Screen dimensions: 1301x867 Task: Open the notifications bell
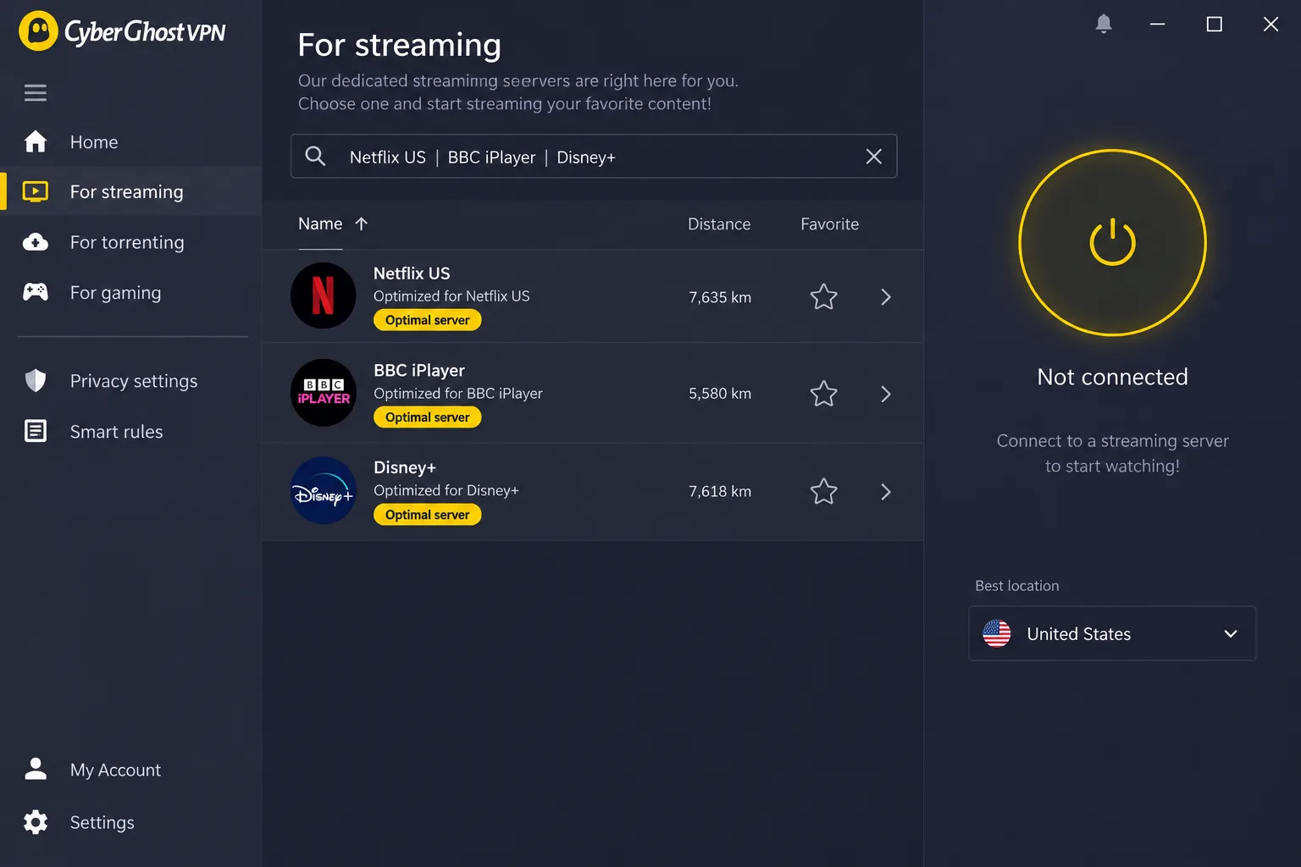pyautogui.click(x=1104, y=24)
